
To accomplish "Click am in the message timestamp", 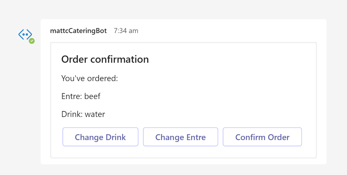I will click(x=133, y=31).
